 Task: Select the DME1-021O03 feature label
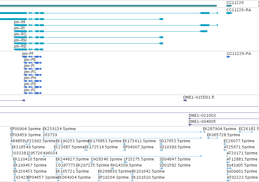pos(202,116)
